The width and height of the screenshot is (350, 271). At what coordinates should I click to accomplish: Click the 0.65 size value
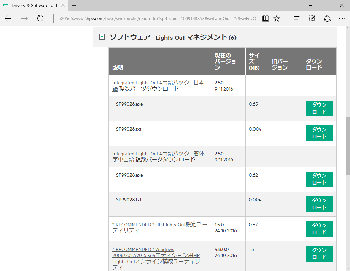pos(253,104)
